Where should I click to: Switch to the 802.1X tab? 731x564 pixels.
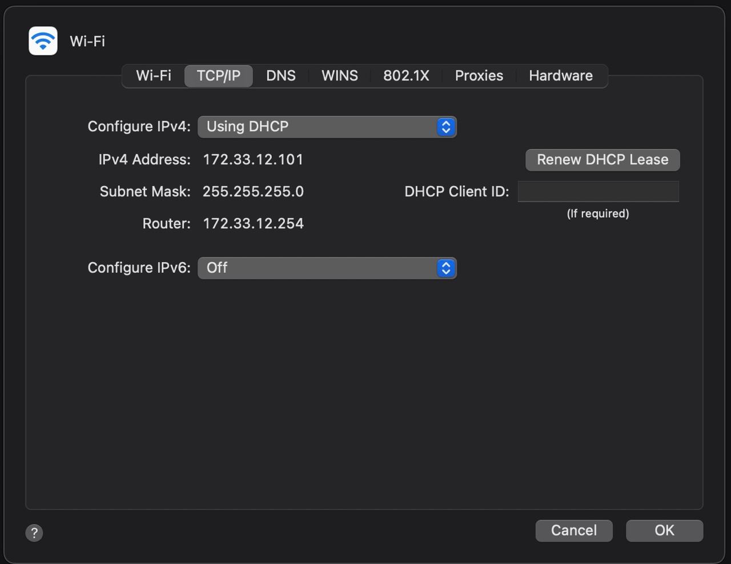click(406, 76)
